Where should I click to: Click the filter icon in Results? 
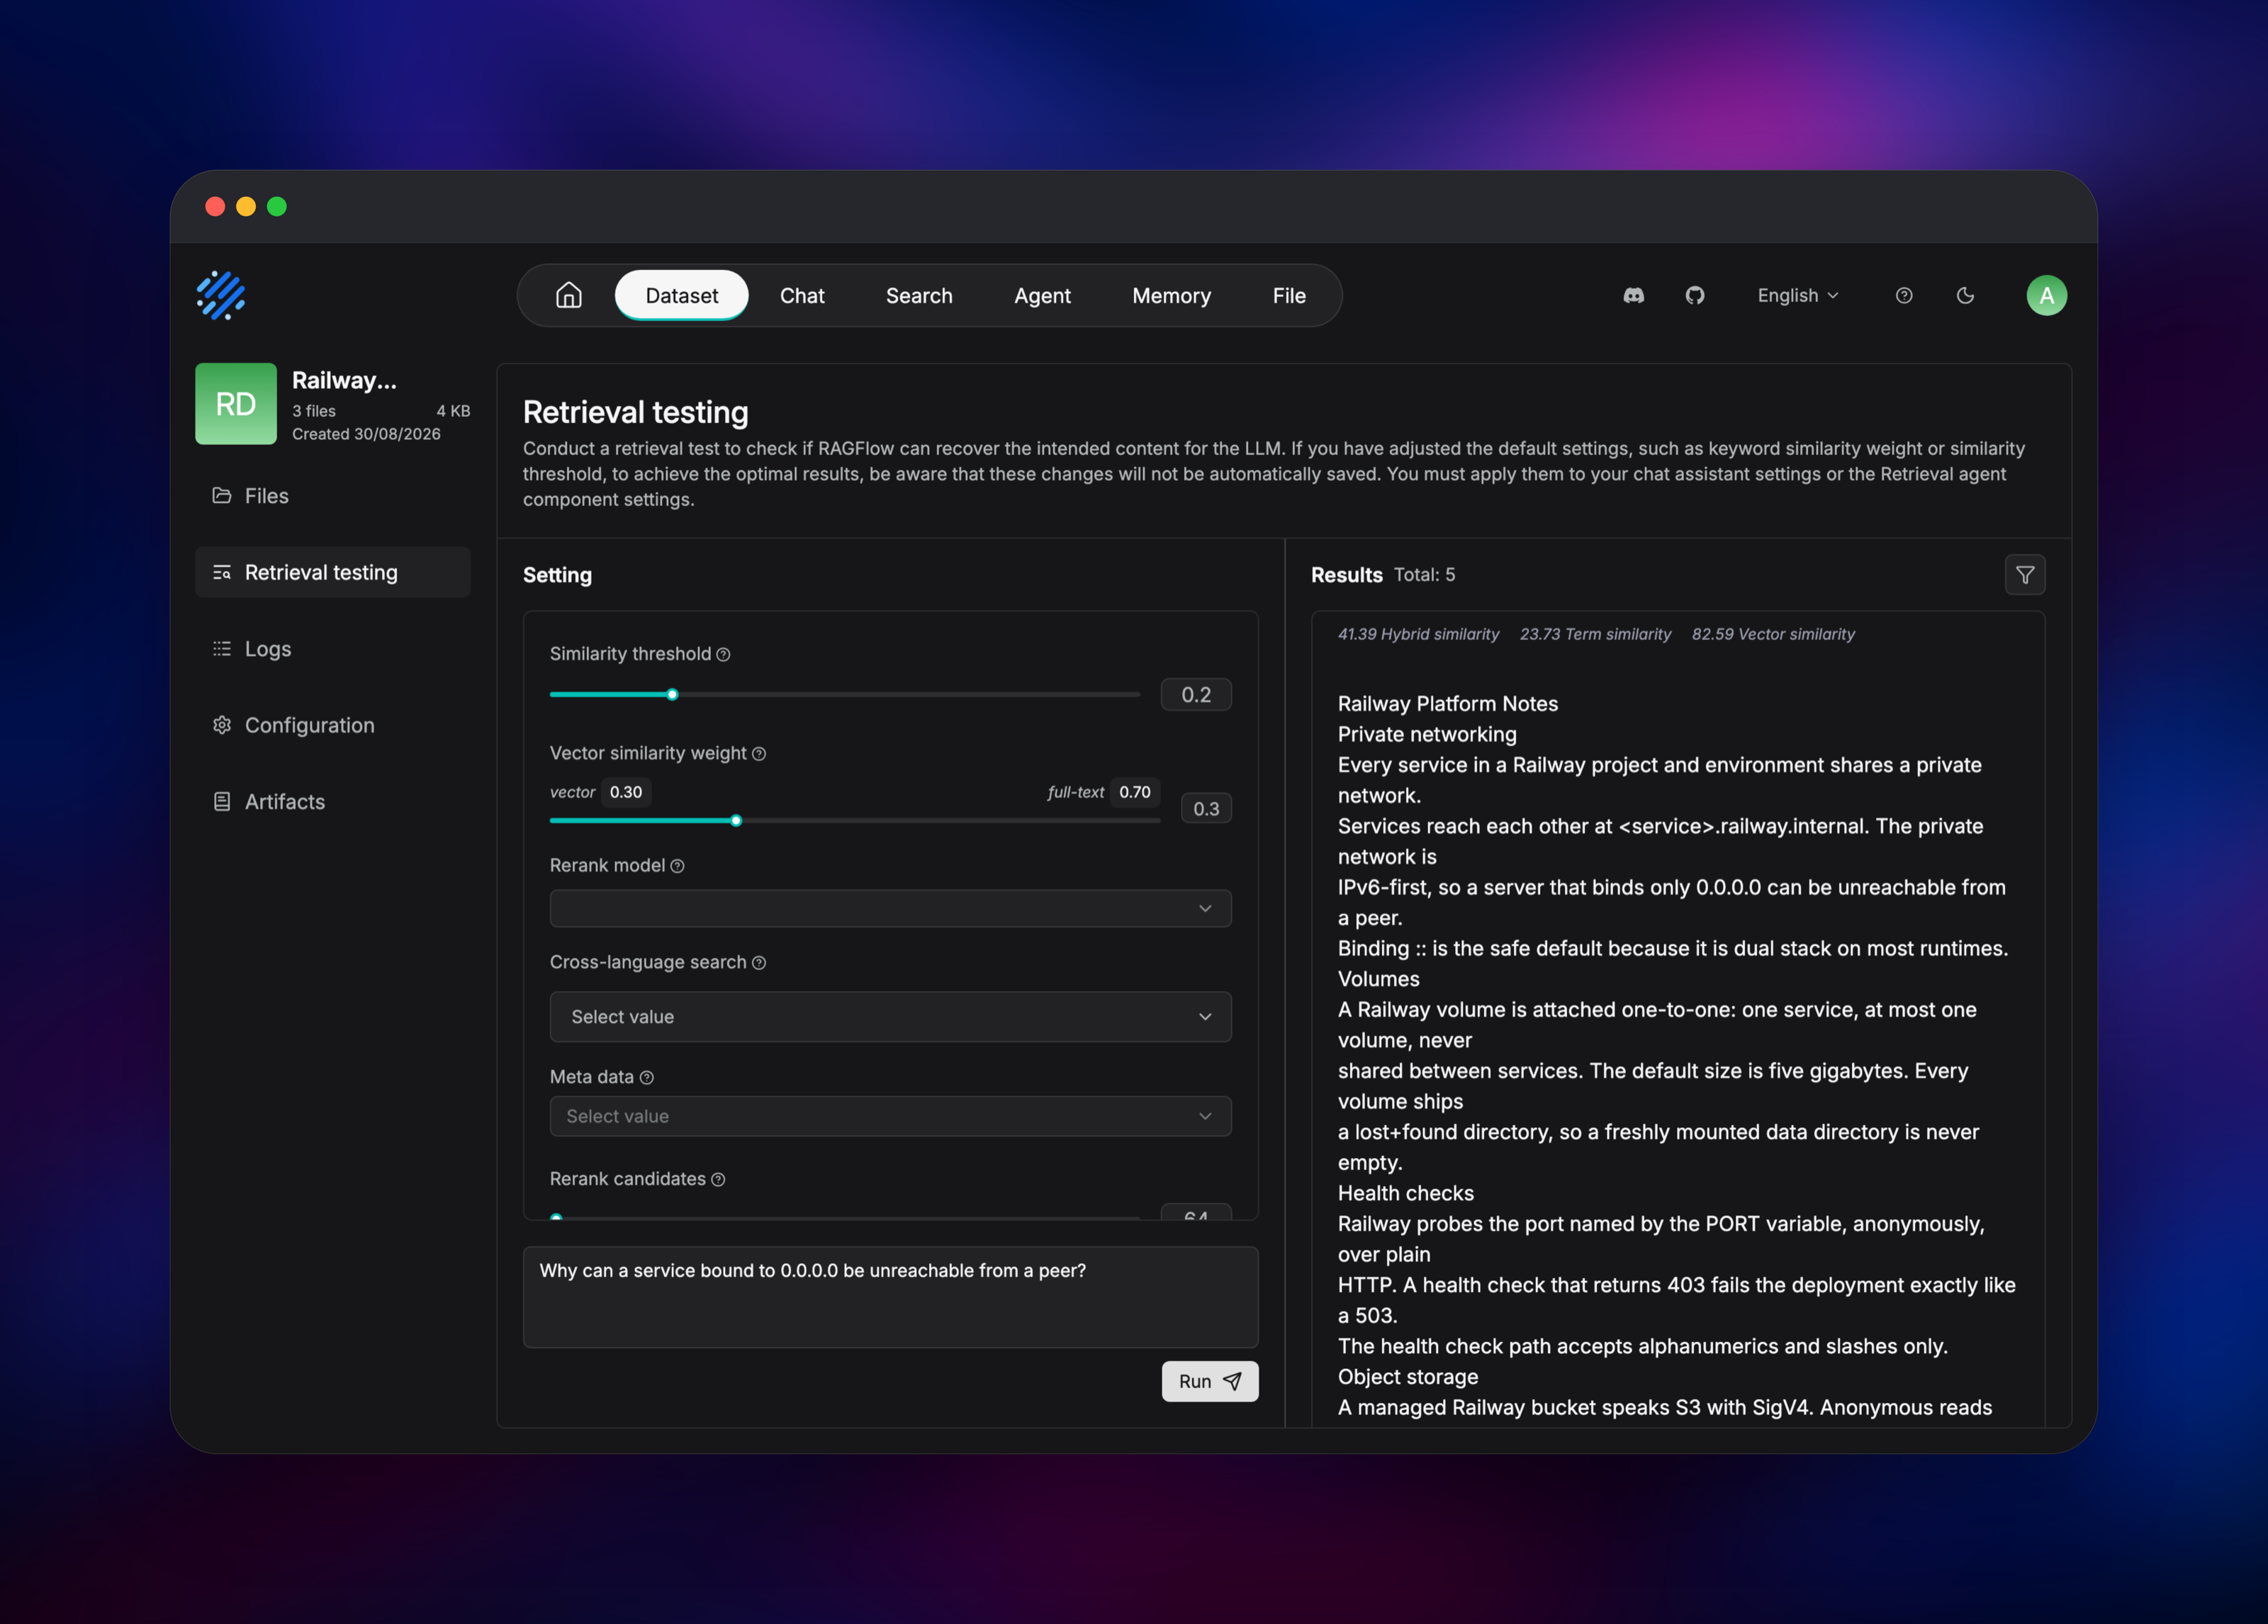tap(2025, 575)
